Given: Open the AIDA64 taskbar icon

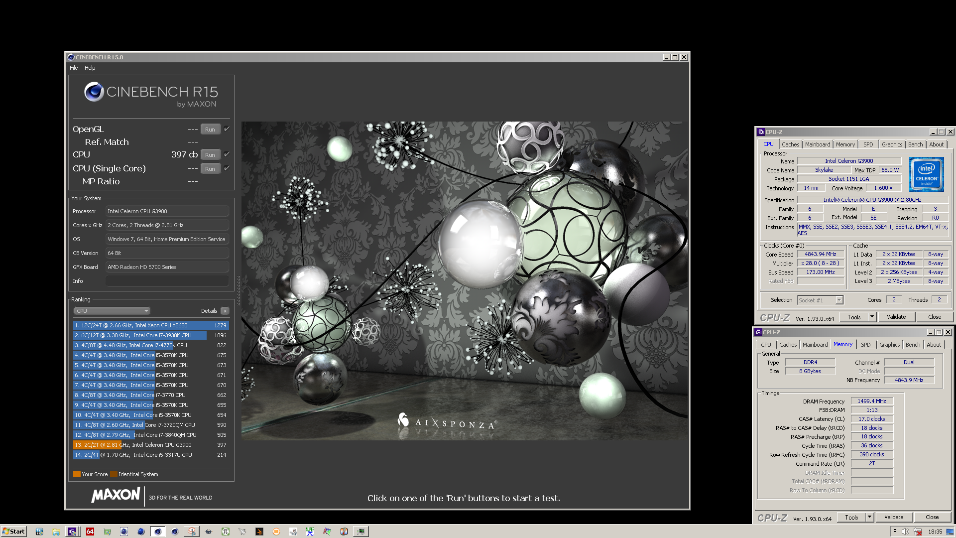Looking at the screenshot, I should point(90,532).
